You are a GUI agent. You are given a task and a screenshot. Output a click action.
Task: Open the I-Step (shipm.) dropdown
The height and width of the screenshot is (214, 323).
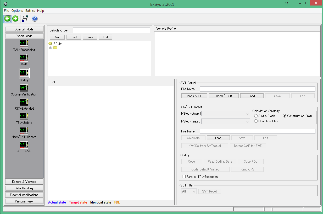(226, 114)
